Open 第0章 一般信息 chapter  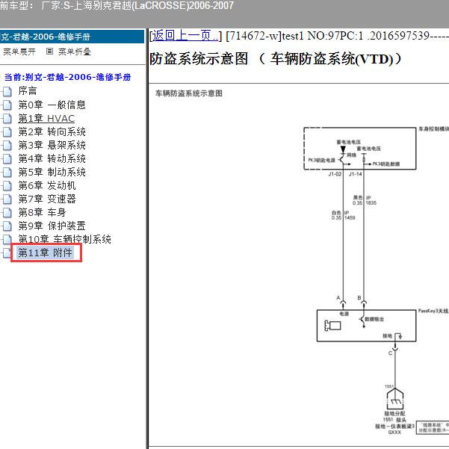(x=52, y=105)
